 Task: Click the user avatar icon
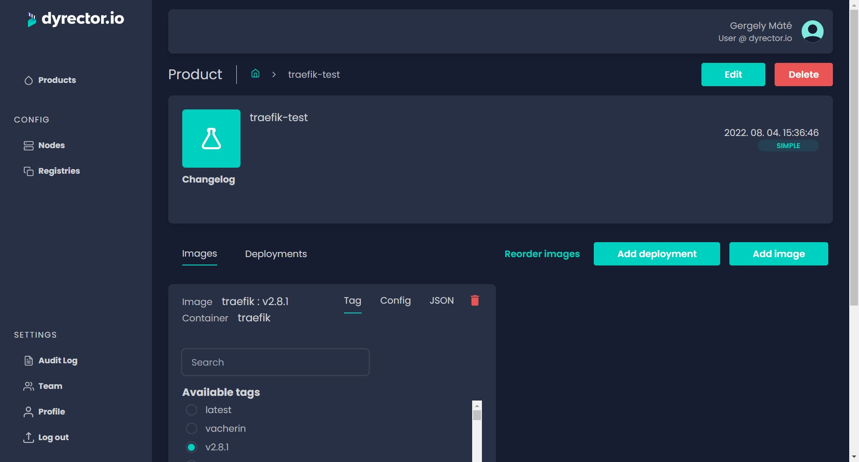click(812, 31)
